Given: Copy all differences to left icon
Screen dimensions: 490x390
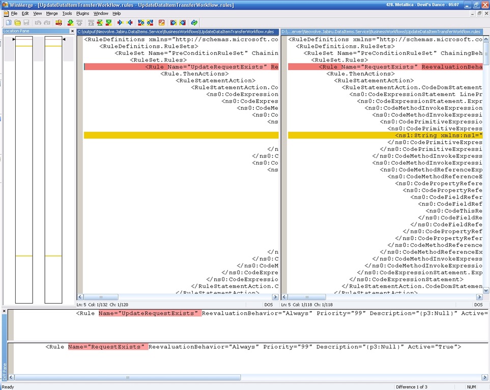Looking at the screenshot, I should coord(182,22).
